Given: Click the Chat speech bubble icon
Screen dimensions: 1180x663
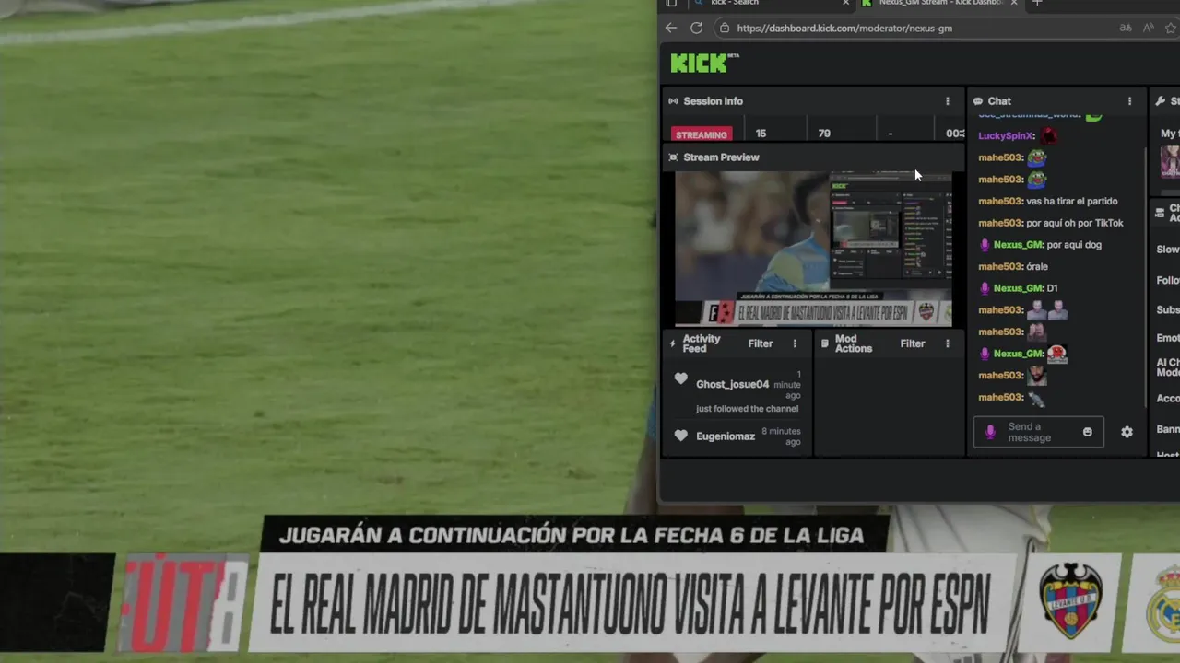Looking at the screenshot, I should point(978,101).
